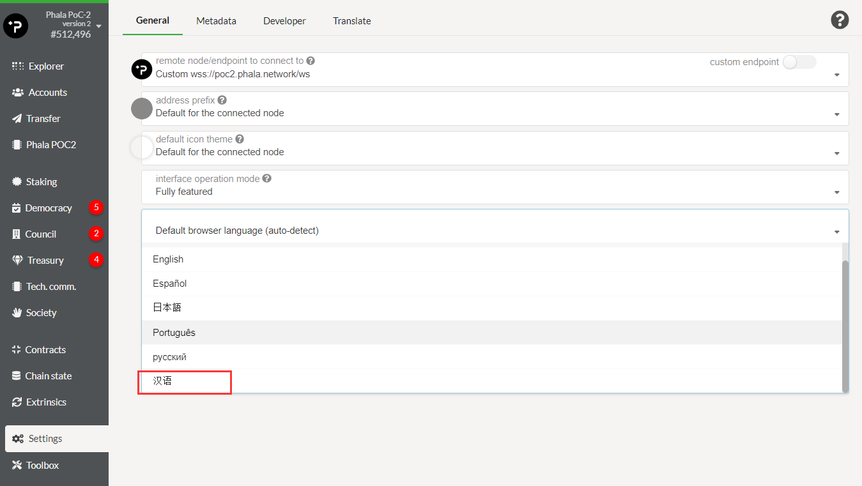Click the Treasury gem icon
Image resolution: width=862 pixels, height=486 pixels.
(x=17, y=261)
